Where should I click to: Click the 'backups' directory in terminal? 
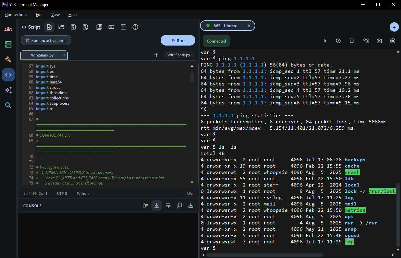[355, 160]
